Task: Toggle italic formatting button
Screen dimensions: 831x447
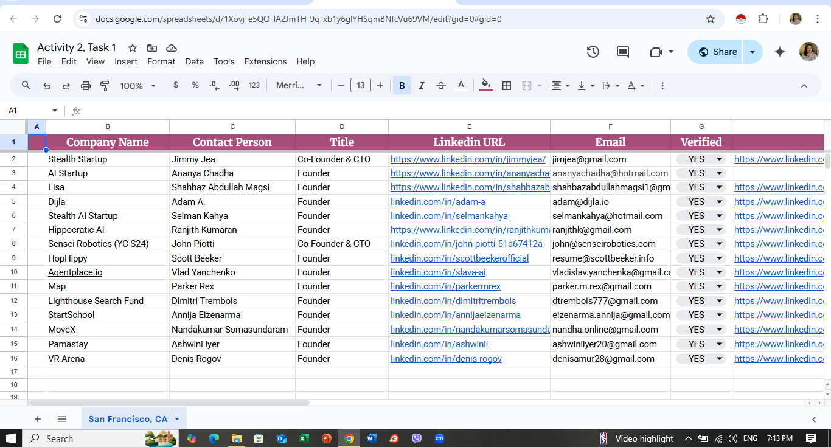Action: point(422,86)
